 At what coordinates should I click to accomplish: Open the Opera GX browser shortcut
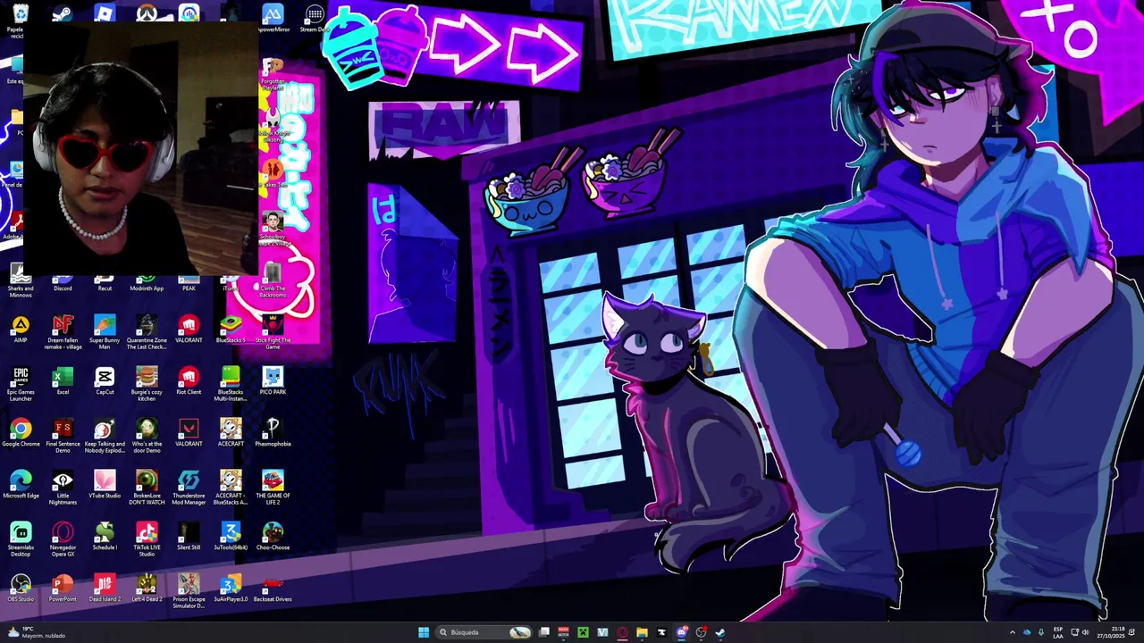(63, 539)
